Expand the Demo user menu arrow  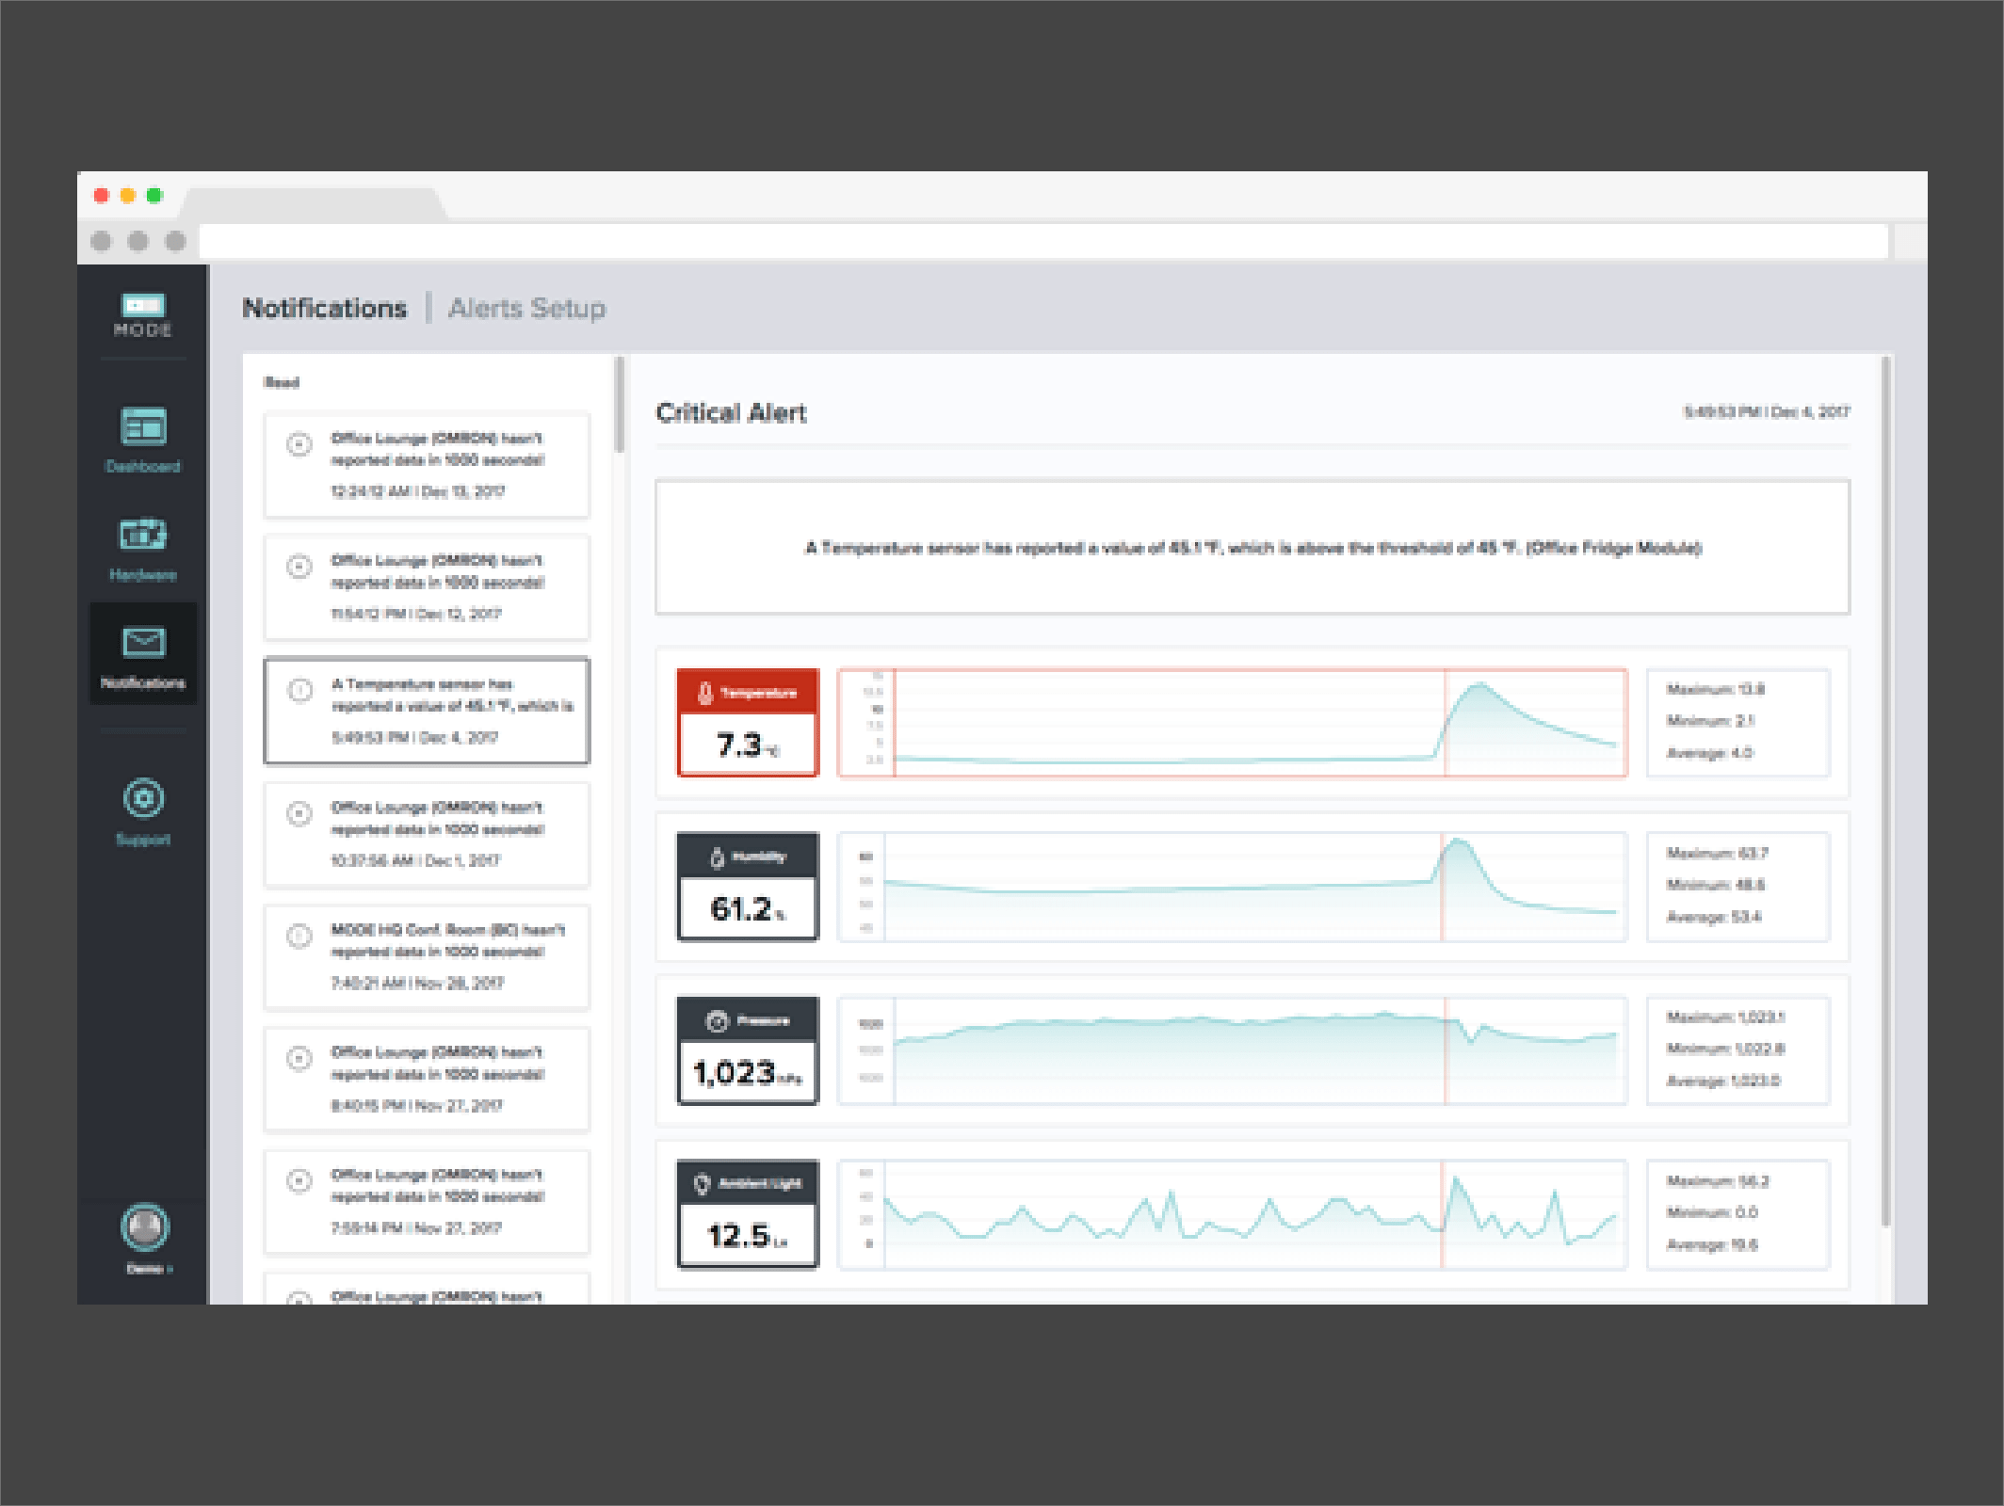pos(170,1270)
